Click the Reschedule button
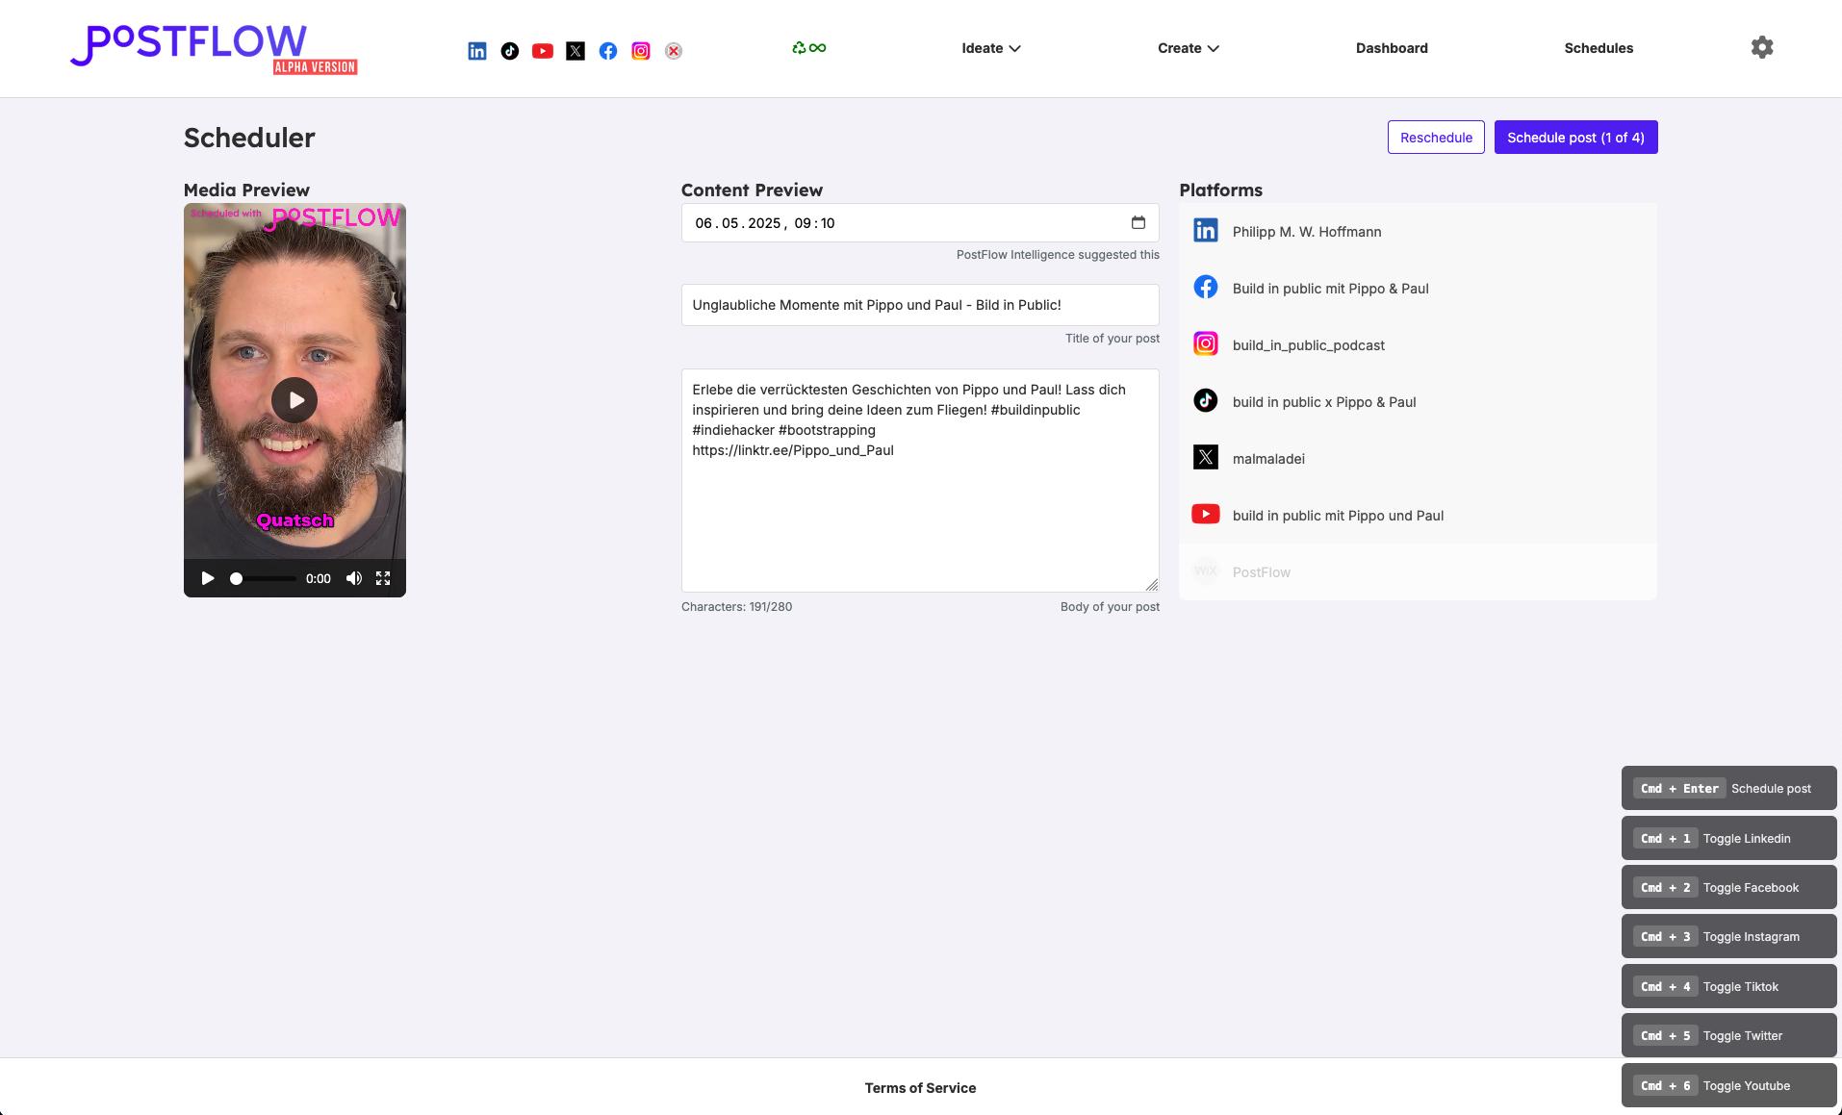Viewport: 1842px width, 1115px height. [x=1435, y=138]
